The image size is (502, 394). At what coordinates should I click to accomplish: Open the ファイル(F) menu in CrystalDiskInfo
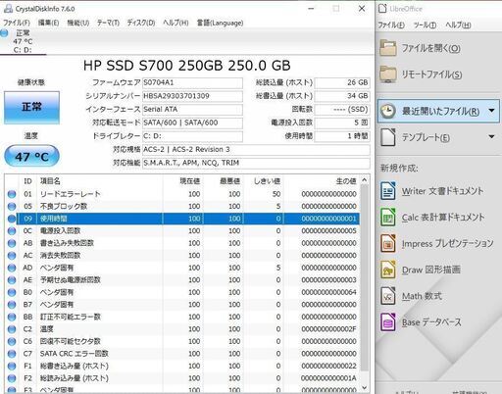(x=17, y=23)
